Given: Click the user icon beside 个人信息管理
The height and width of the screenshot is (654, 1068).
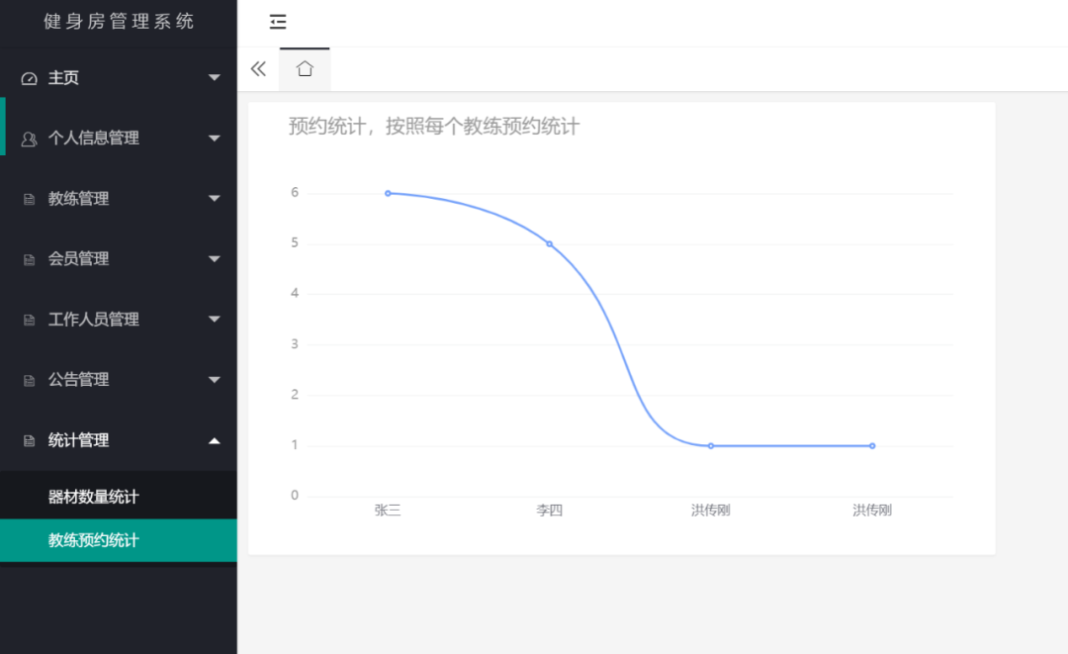Looking at the screenshot, I should 29,139.
